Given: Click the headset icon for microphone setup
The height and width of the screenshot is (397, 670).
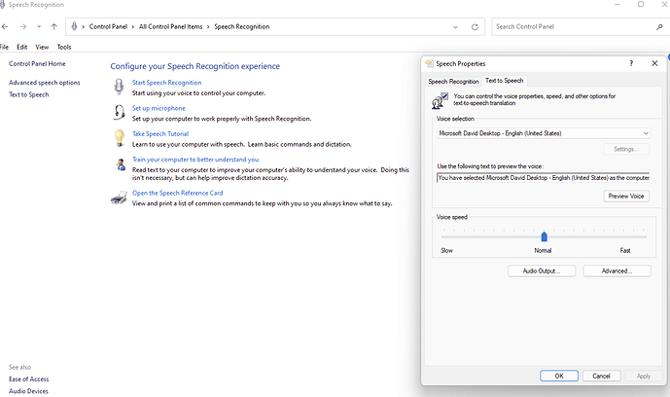Looking at the screenshot, I should coord(119,113).
